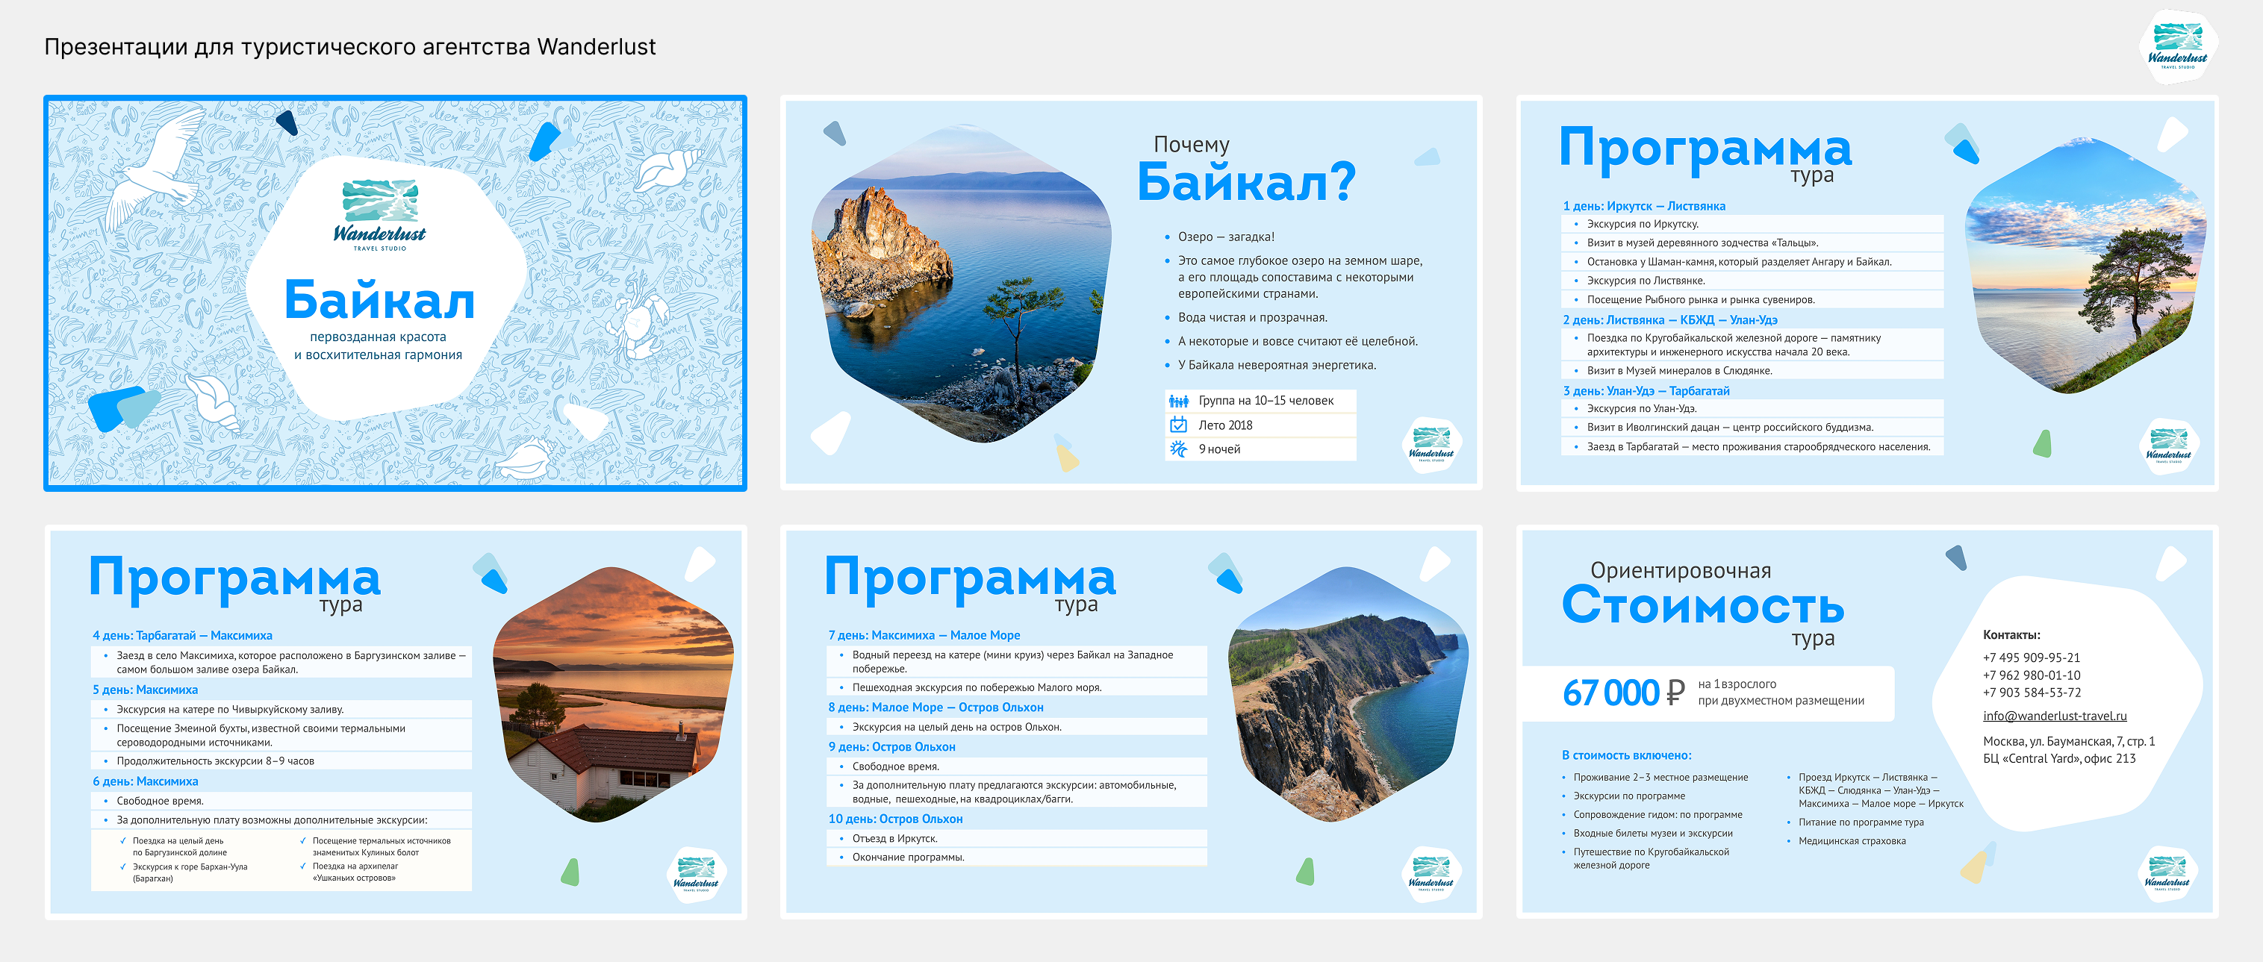Click the Байкал title on the cover slide
Image resolution: width=2263 pixels, height=962 pixels.
379,299
